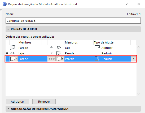This screenshot has height=113, width=145.
Task: Select the Alongar text in first row
Action: pos(107,48)
